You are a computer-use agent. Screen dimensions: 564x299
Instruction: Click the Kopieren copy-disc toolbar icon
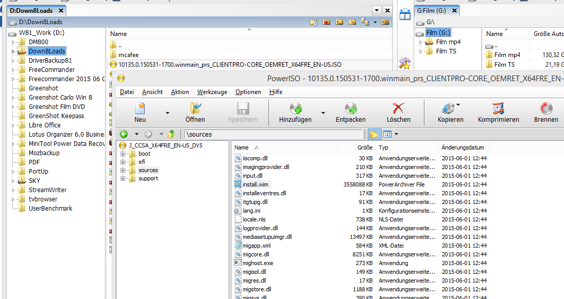pyautogui.click(x=448, y=108)
